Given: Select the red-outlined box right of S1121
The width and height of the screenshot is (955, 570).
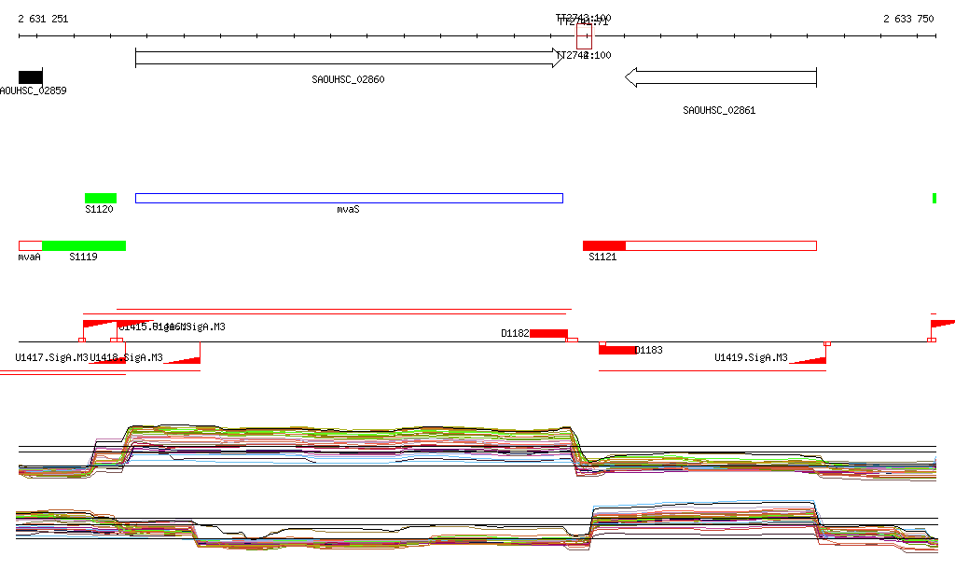Looking at the screenshot, I should tap(721, 246).
